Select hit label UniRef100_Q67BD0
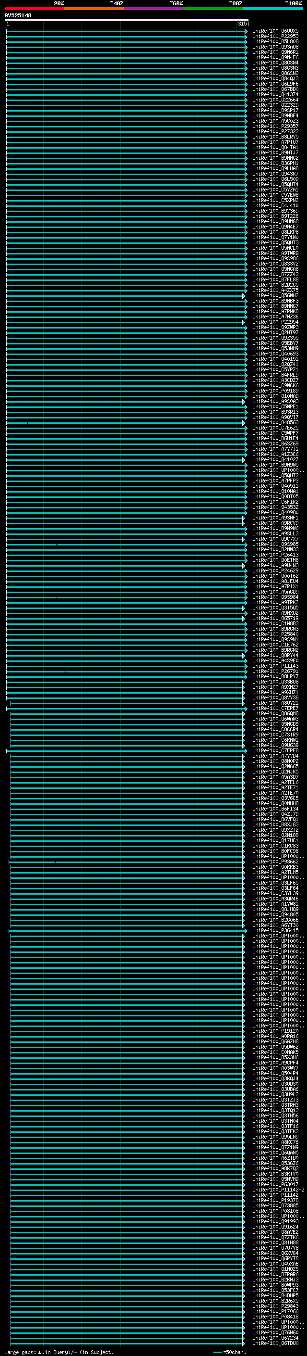Viewport: 307px width, 1356px height. pos(275,89)
